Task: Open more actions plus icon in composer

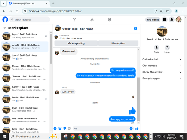Action: pyautogui.click(x=55, y=128)
